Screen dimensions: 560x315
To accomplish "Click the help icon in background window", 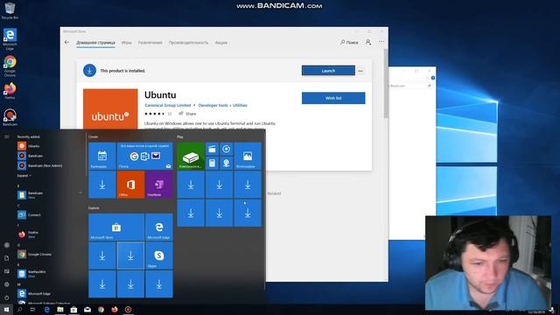I will 433,78.
